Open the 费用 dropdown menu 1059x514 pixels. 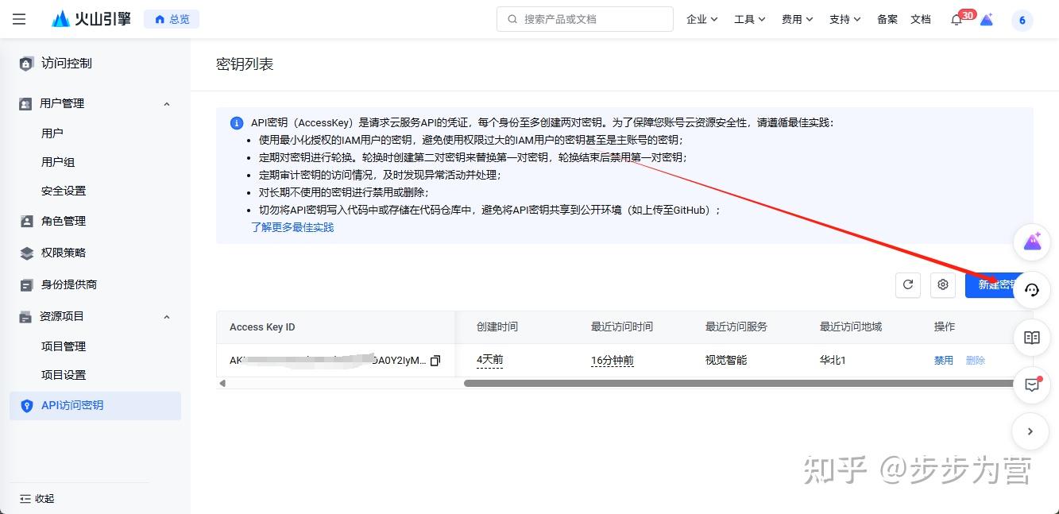tap(797, 19)
